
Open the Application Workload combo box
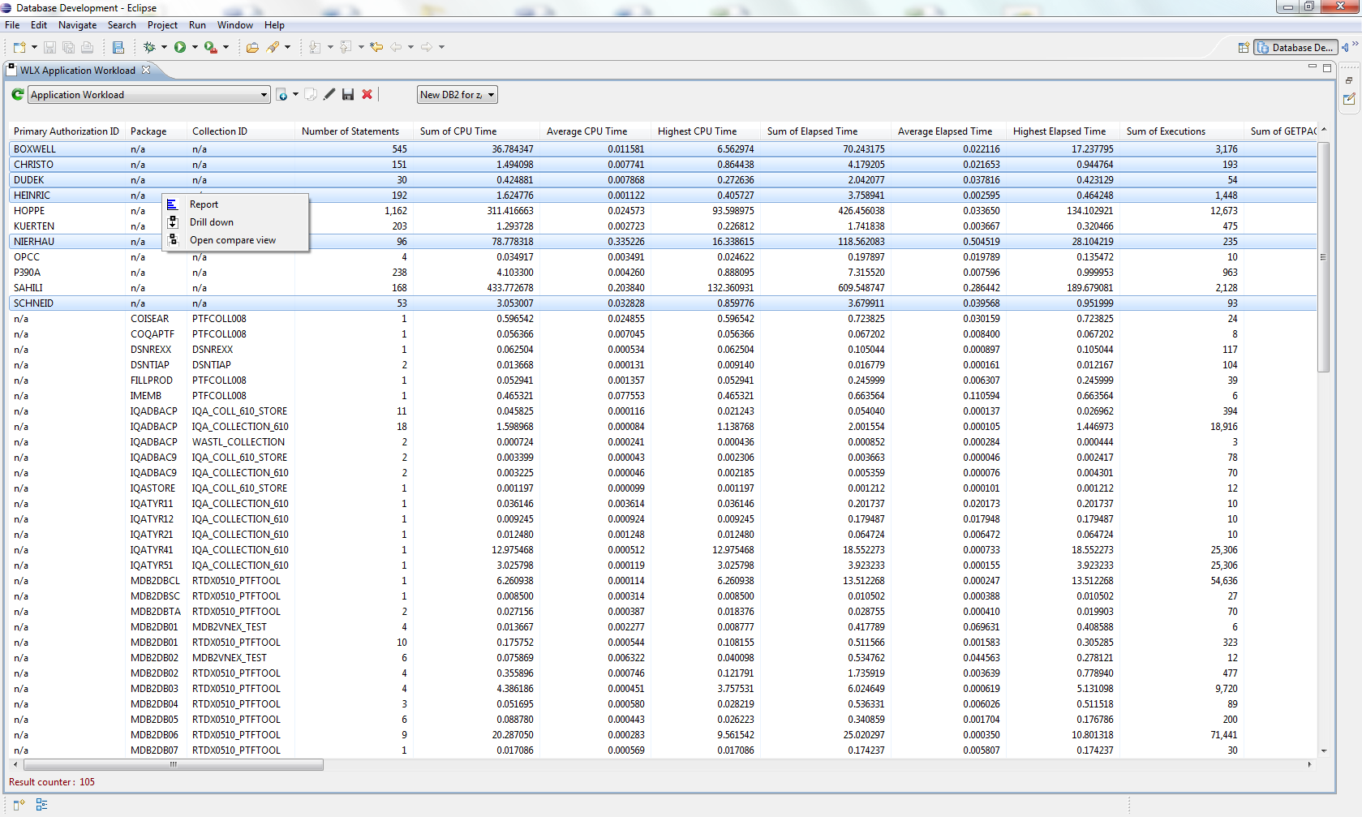pos(149,95)
